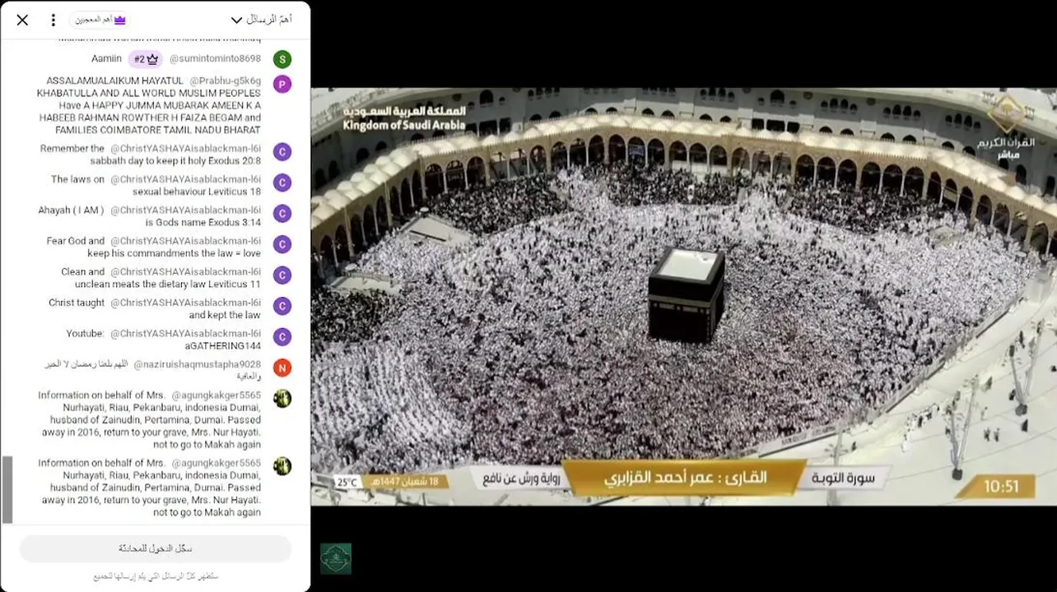This screenshot has height=592, width=1057.
Task: Click the chat panel scrollbar thumb
Action: click(x=8, y=490)
